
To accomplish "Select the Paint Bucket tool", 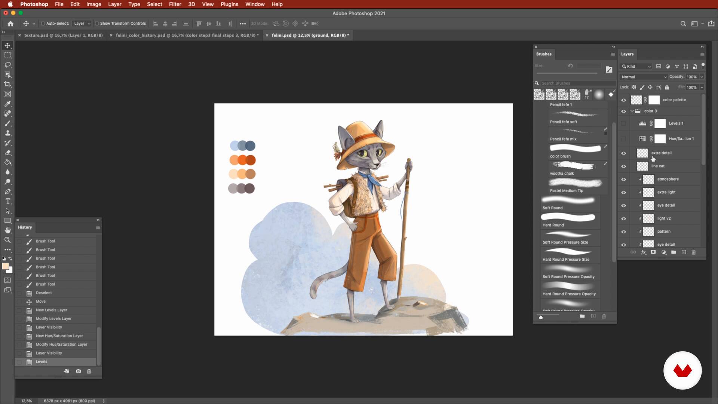I will tap(7, 162).
